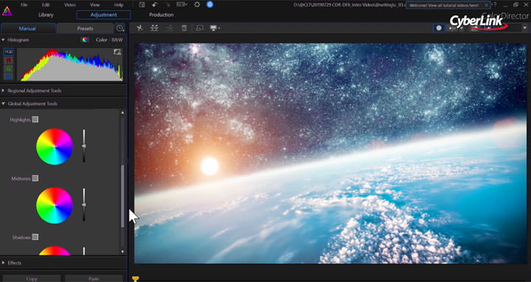Select the RGB histogram channel
The image size is (531, 282).
(8, 52)
